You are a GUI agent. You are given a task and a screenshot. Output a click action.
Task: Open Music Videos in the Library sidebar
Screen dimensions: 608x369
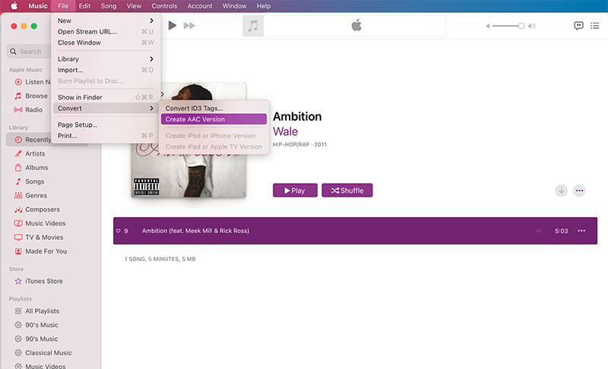[x=46, y=223]
